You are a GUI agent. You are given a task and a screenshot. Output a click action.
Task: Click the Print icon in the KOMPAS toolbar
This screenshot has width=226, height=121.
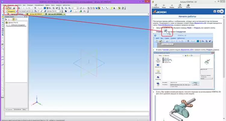pyautogui.click(x=14, y=8)
